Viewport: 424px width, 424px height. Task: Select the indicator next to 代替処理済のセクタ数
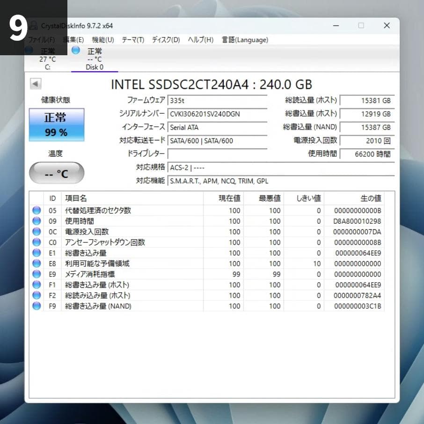[x=36, y=210]
